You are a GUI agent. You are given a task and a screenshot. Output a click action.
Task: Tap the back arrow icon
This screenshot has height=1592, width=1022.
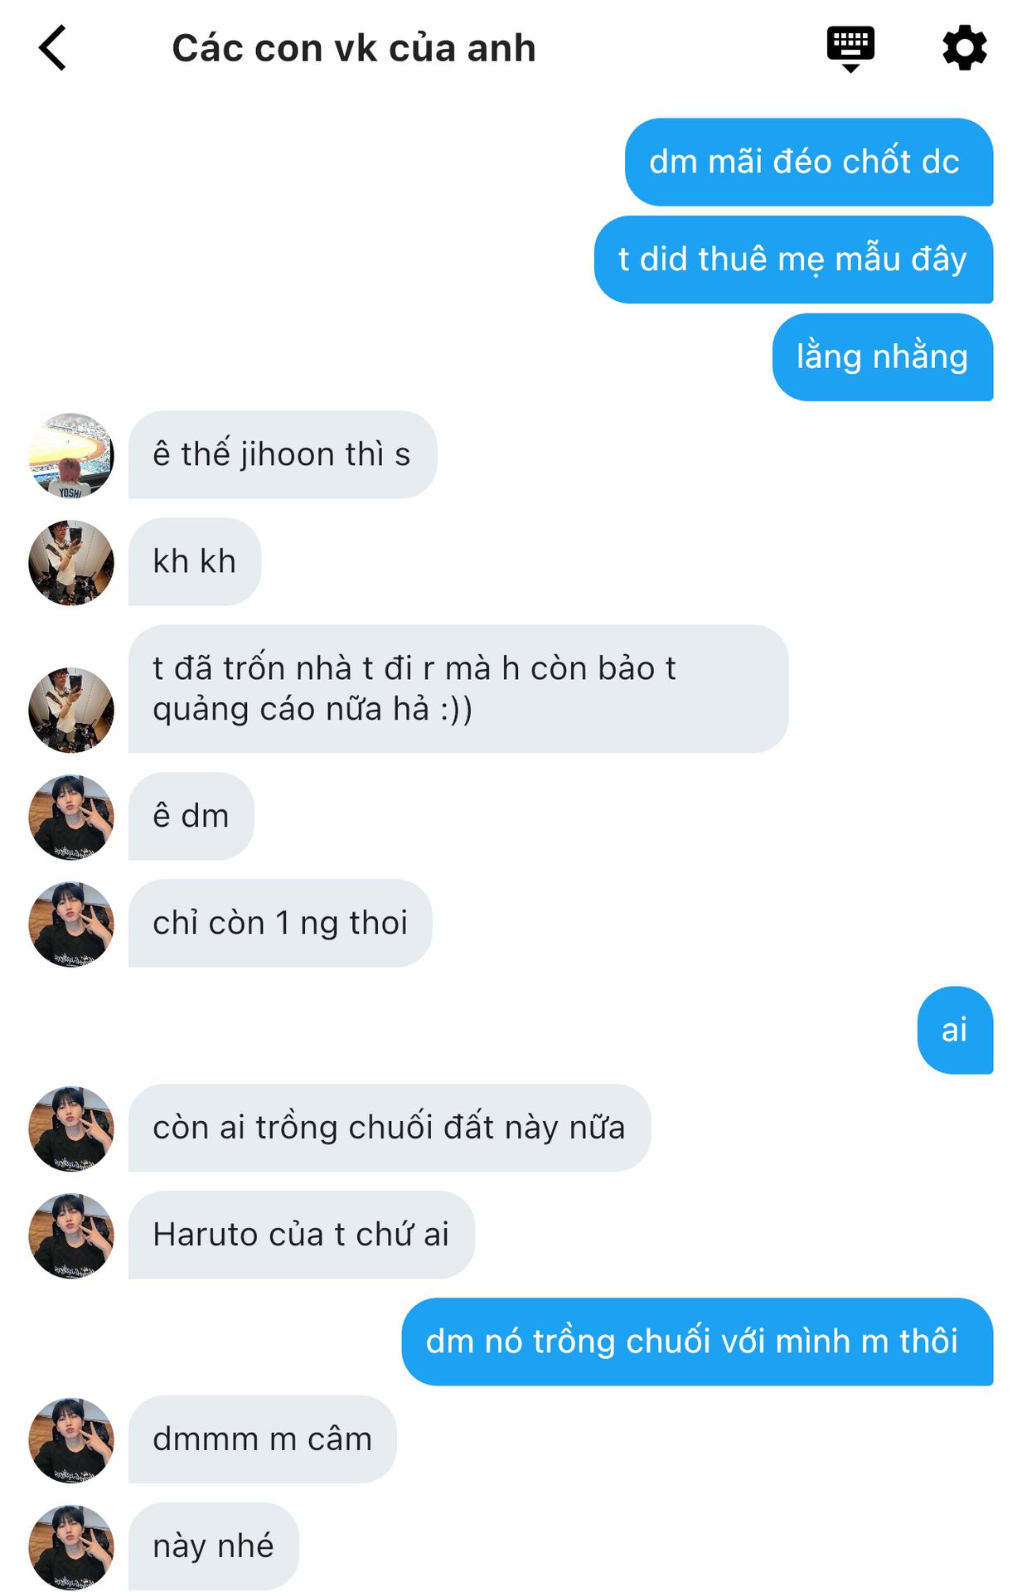pos(52,48)
